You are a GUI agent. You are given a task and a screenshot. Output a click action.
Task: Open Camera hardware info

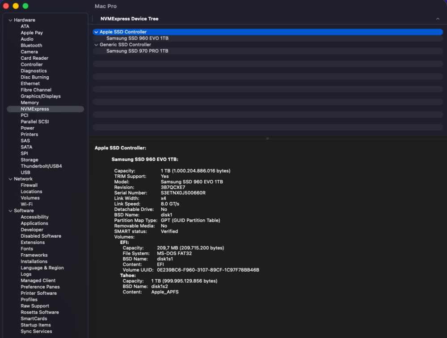click(x=29, y=52)
